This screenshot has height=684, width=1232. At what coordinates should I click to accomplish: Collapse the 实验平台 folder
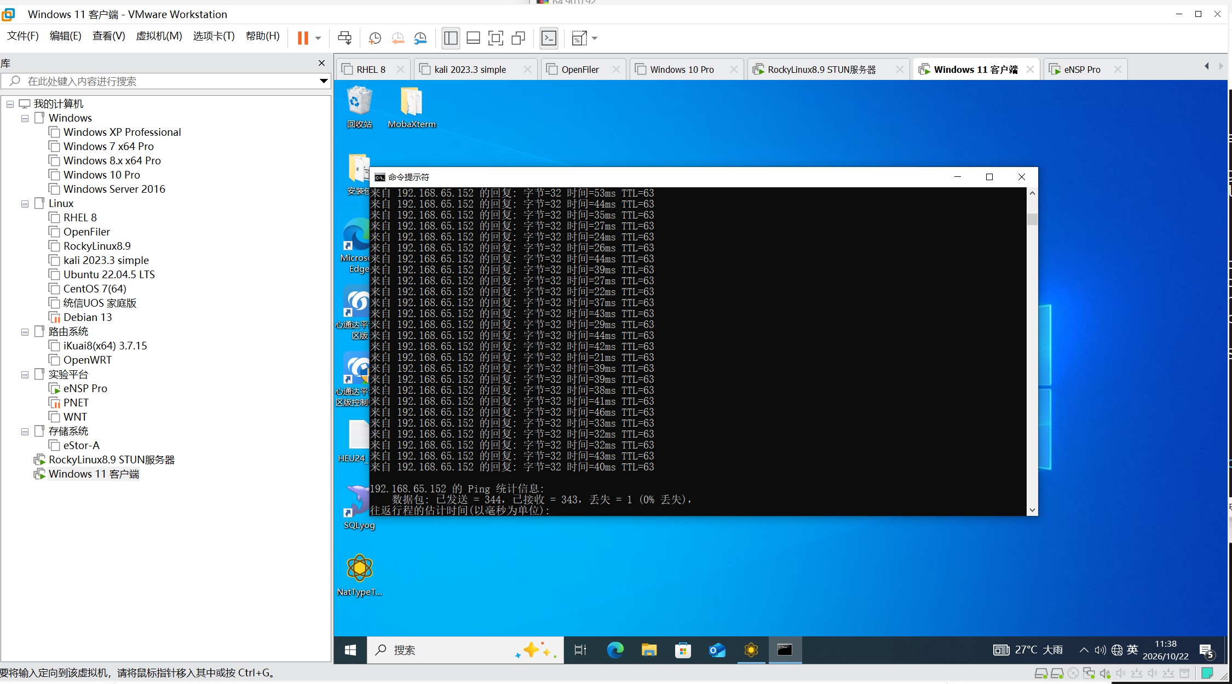point(25,375)
